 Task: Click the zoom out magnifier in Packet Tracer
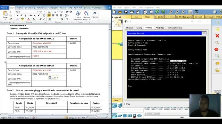pyautogui.click(x=183, y=12)
